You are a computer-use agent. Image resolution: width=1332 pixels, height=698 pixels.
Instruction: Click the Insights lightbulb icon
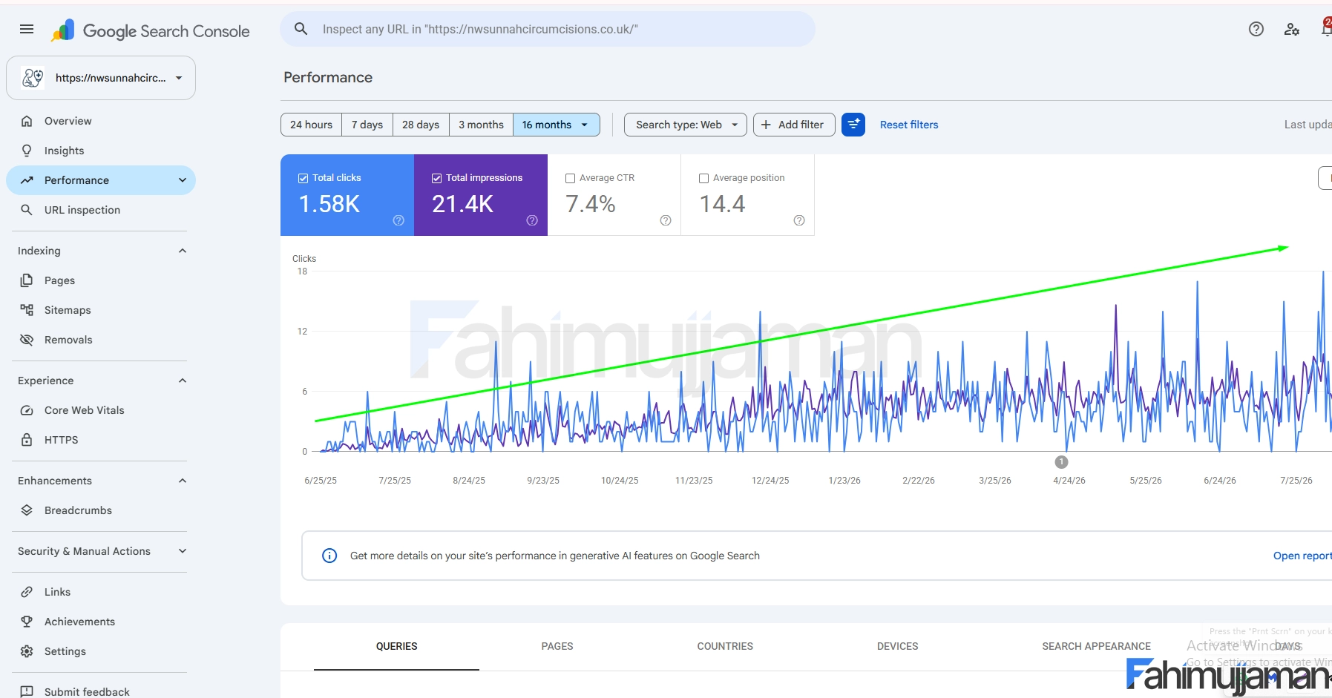point(27,151)
